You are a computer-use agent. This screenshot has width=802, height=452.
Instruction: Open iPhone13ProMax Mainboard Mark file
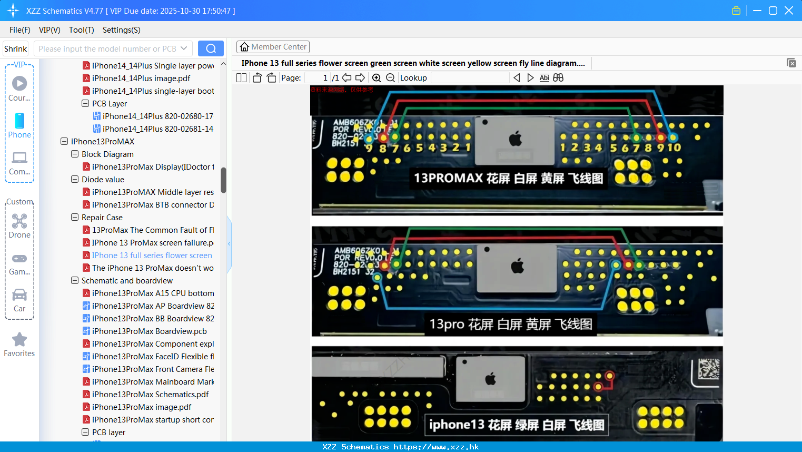[x=148, y=381]
